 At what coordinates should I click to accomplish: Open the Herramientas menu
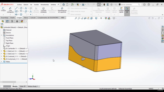tap(45, 5)
